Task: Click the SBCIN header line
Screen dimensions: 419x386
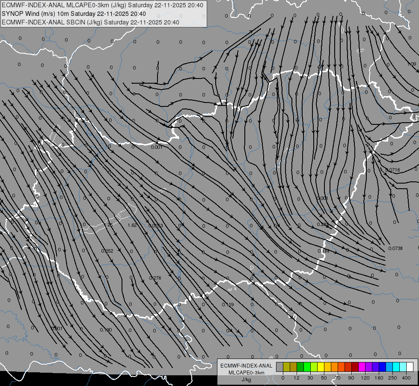Action: tap(90, 22)
